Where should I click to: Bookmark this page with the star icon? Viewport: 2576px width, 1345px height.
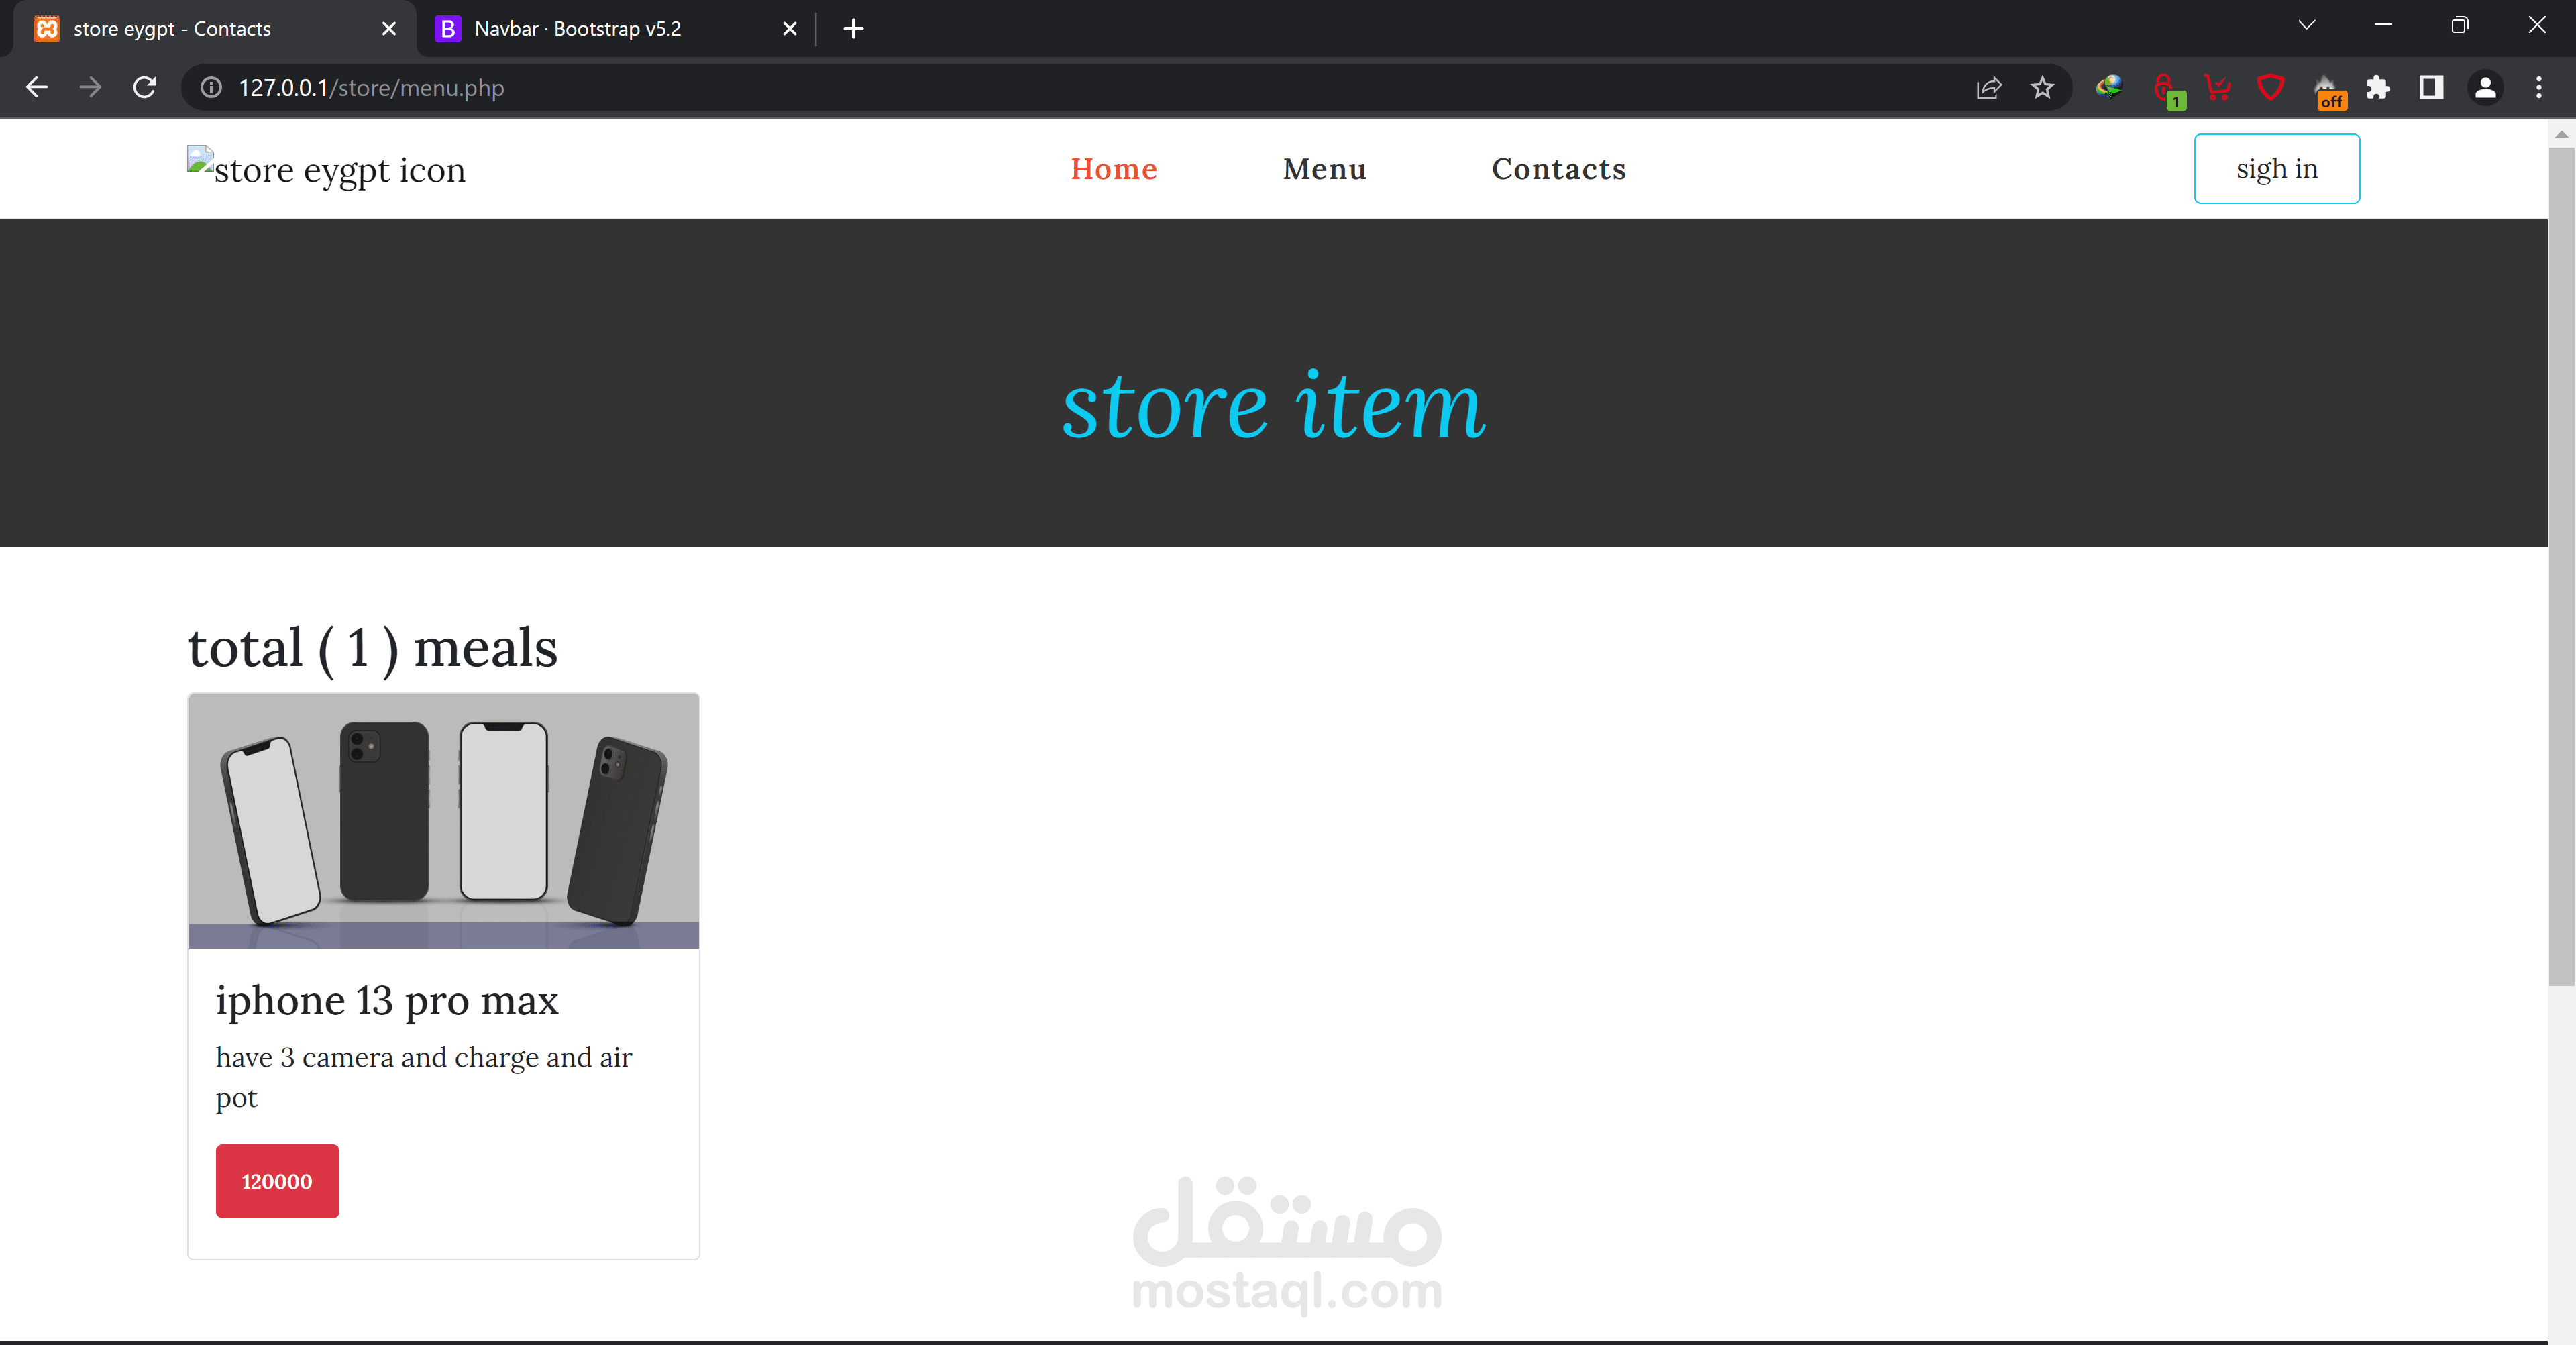click(x=2042, y=88)
